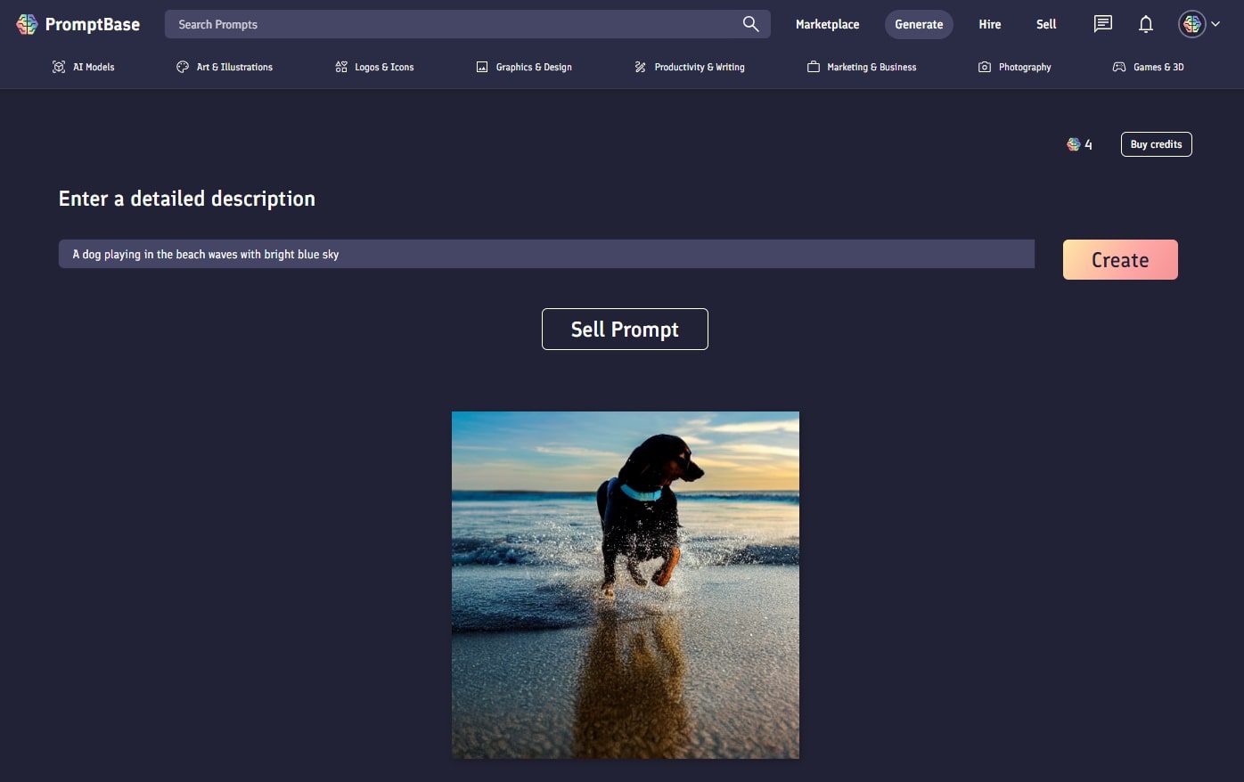Click the Buy credits button
Viewport: 1244px width, 782px height.
coord(1156,143)
